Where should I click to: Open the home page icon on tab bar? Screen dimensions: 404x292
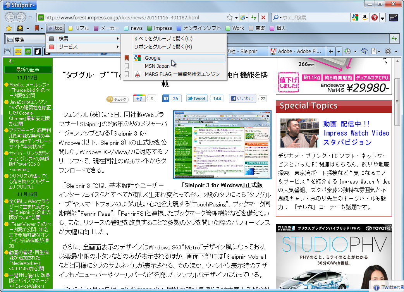[364, 51]
